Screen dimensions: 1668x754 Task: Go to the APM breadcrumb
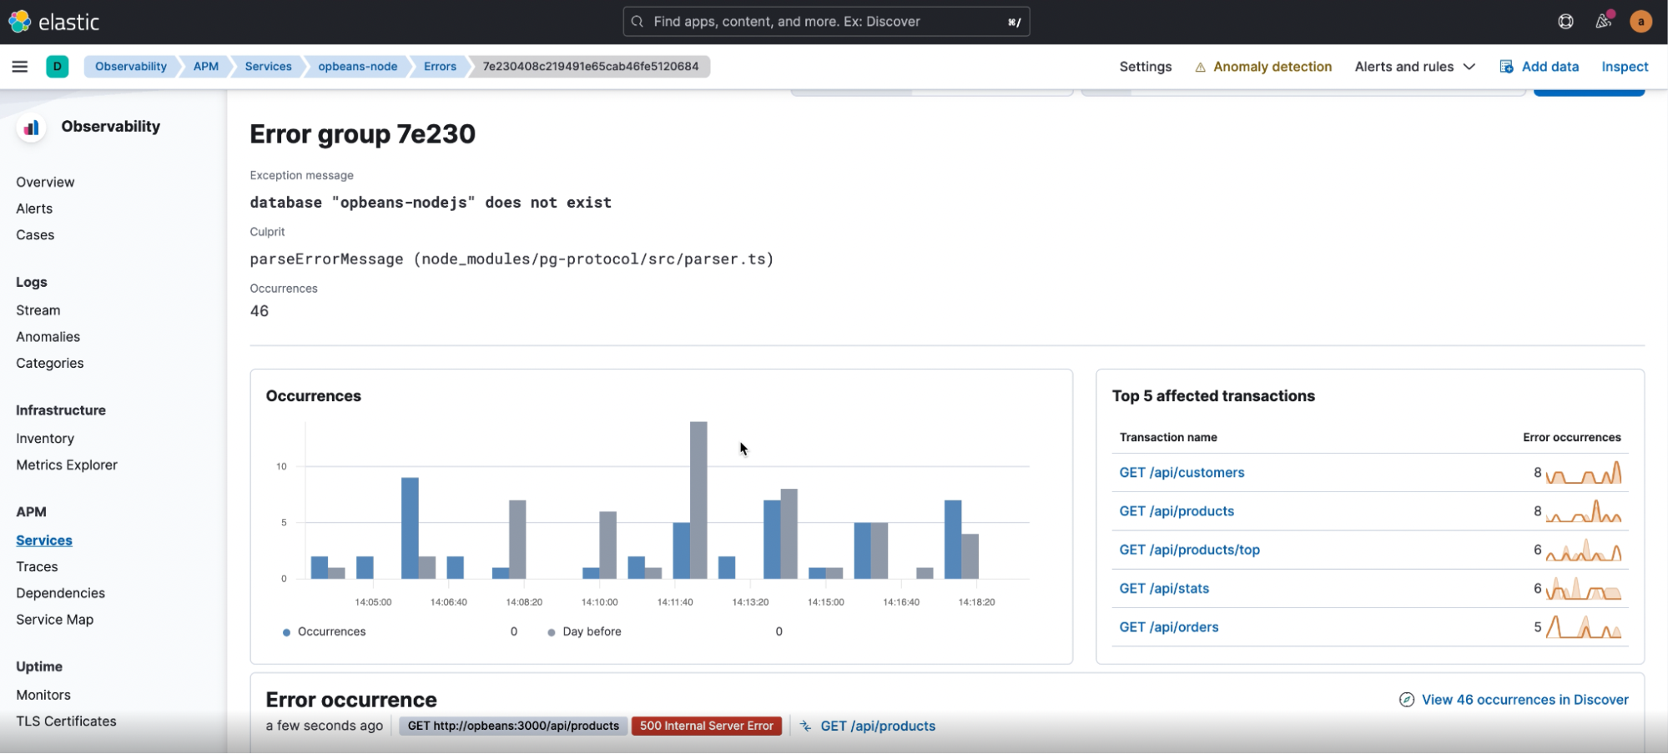(206, 67)
